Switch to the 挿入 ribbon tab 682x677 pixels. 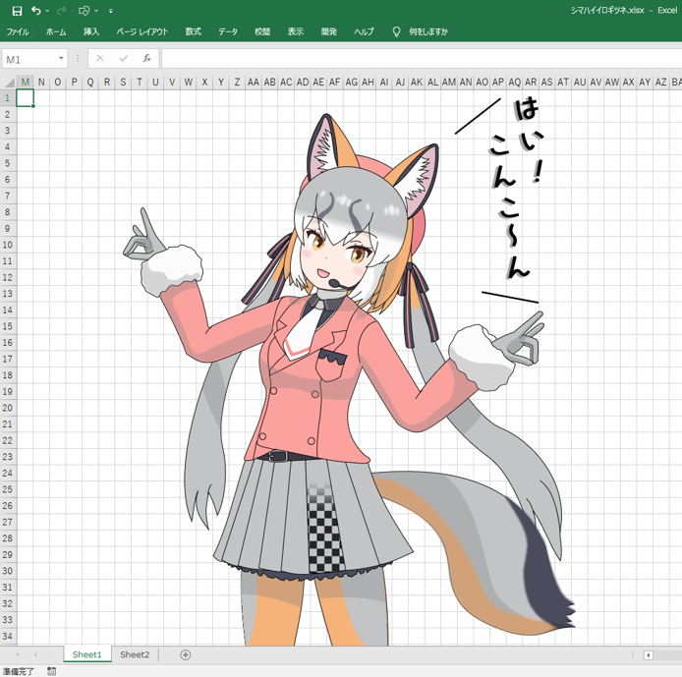pyautogui.click(x=91, y=31)
